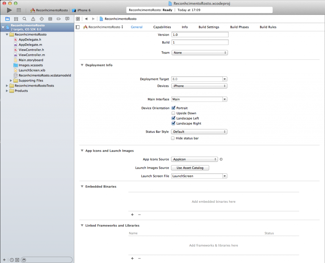Click the Stop button in toolbar

pyautogui.click(x=19, y=10)
